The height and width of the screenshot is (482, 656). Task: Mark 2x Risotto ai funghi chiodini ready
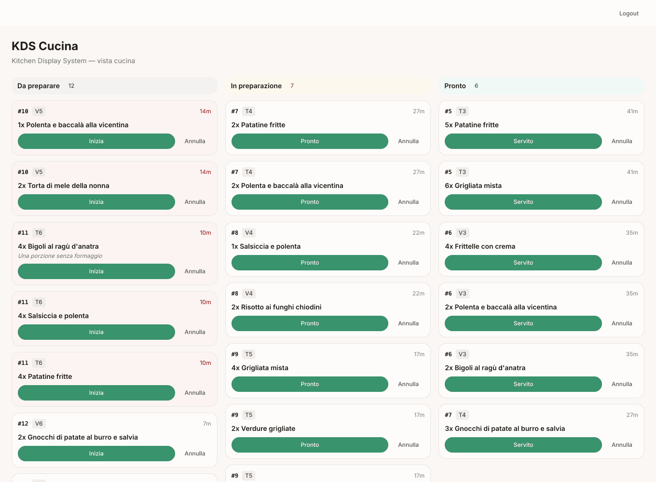310,323
